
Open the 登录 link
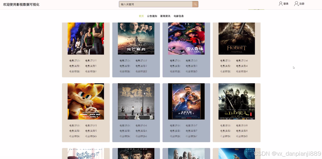(286, 4)
